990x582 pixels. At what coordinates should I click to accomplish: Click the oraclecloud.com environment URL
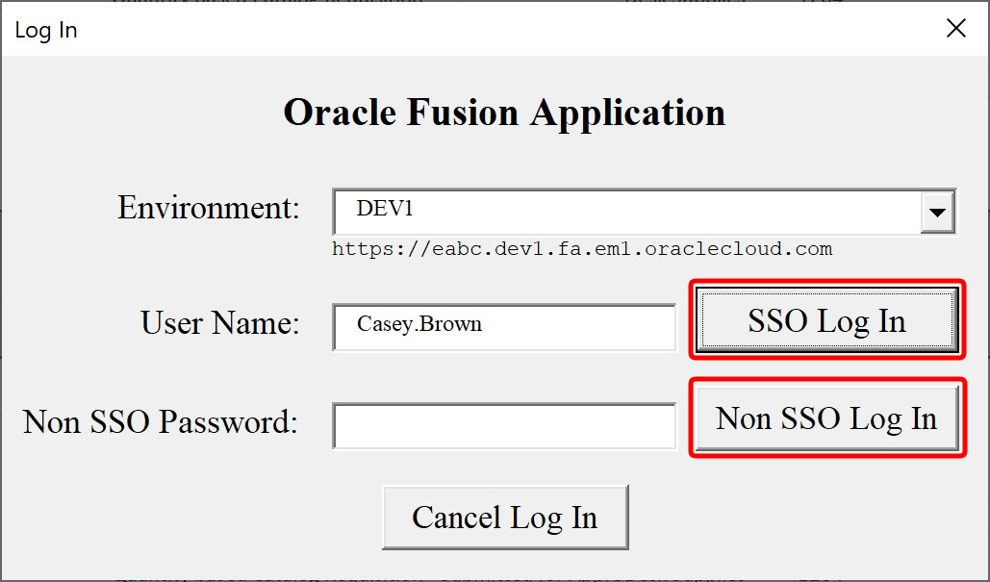tap(583, 248)
